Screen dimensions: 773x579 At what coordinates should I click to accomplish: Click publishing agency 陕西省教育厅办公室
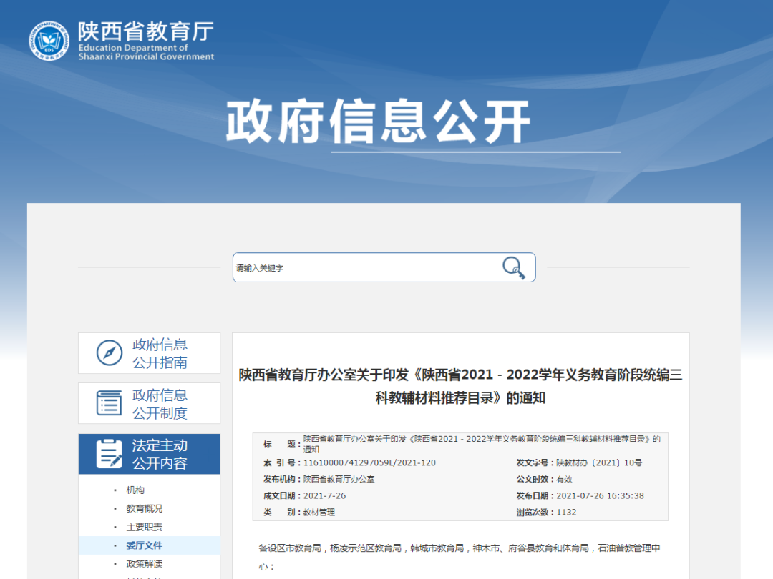point(339,479)
